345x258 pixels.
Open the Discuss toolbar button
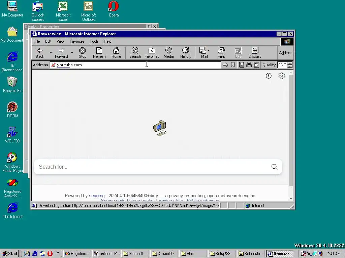click(255, 53)
